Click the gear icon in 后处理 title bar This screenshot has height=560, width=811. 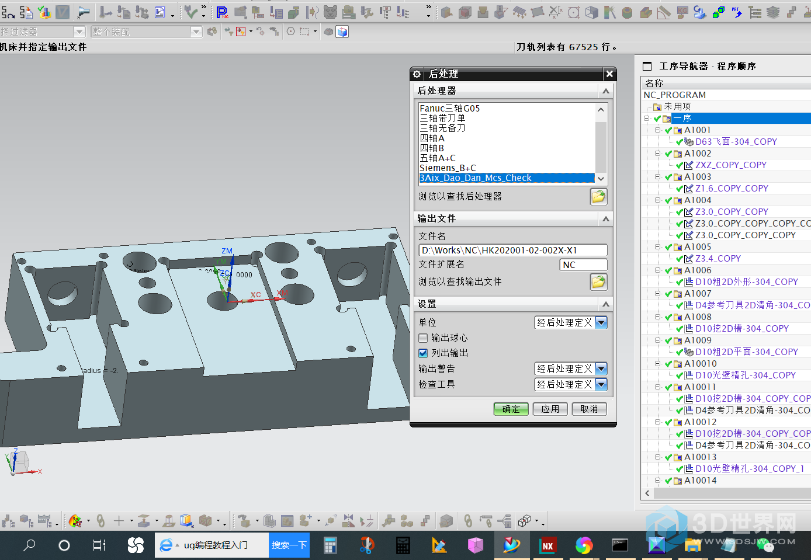click(x=417, y=74)
